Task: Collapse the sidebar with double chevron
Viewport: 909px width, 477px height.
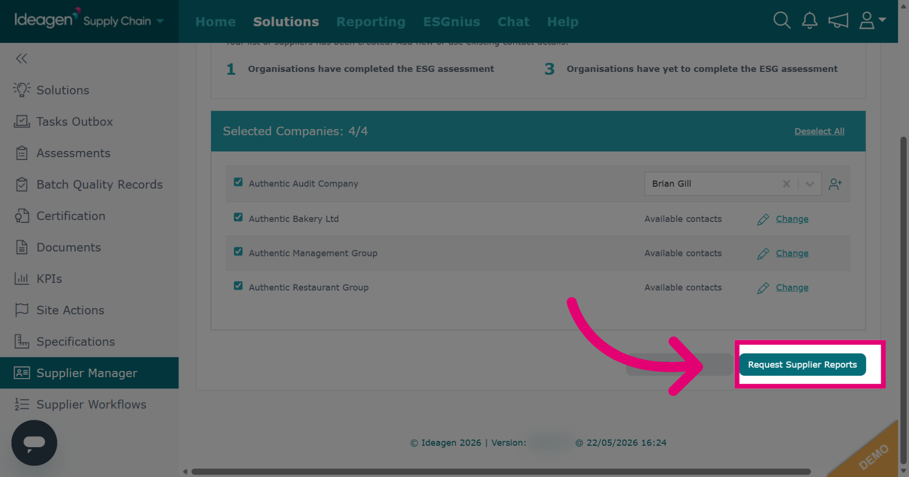Action: pyautogui.click(x=21, y=59)
